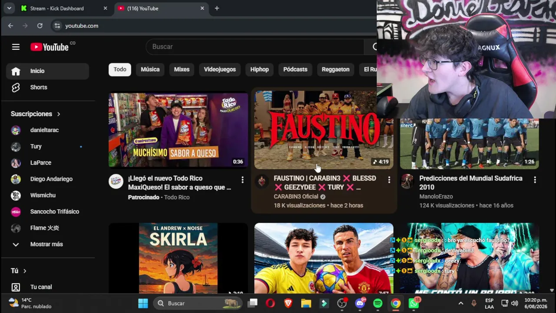Viewport: 556px width, 313px height.
Task: Go back in the browser
Action: coord(10,26)
